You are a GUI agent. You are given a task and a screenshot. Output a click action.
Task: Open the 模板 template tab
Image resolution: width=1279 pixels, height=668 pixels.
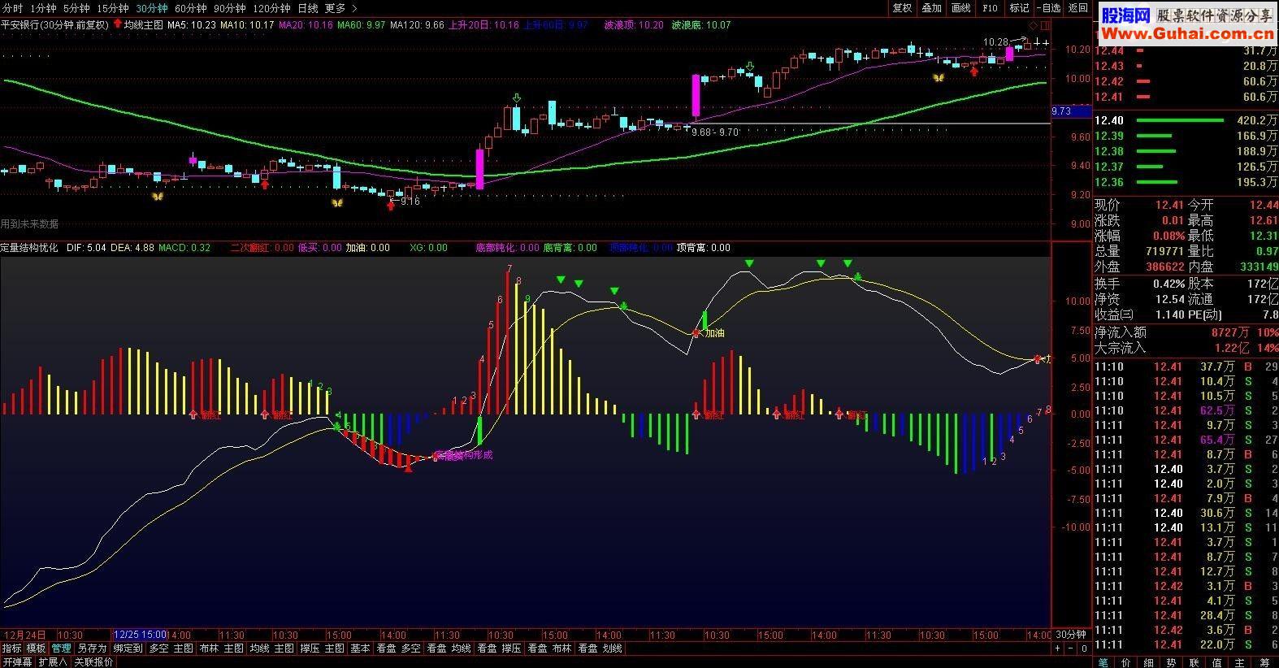(36, 648)
